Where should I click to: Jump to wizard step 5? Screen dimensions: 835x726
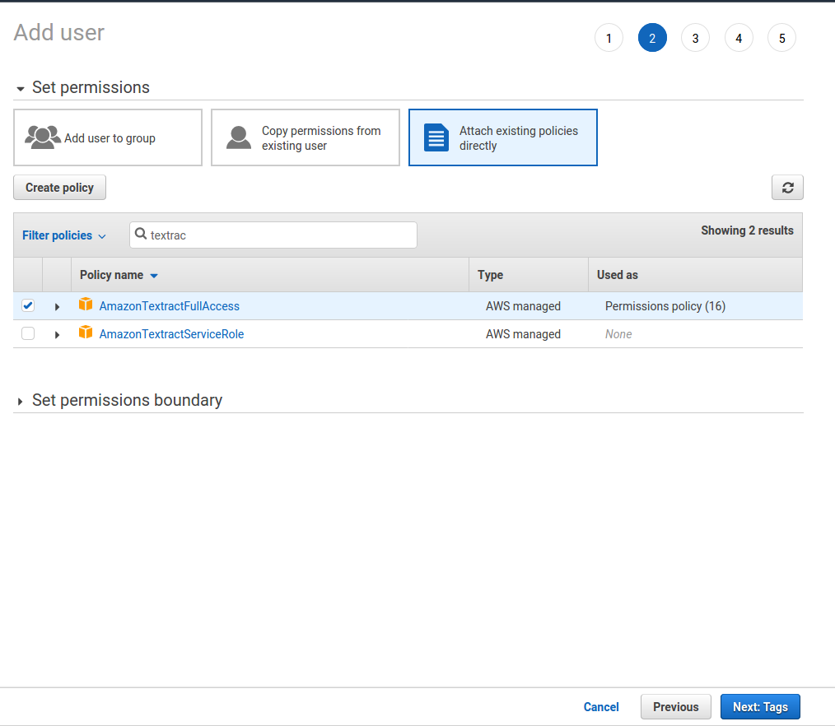click(x=781, y=38)
